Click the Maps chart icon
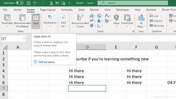 click(x=116, y=18)
